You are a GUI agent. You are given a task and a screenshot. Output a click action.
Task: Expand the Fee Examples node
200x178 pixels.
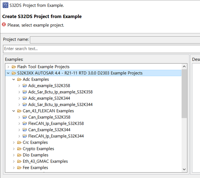(14, 168)
